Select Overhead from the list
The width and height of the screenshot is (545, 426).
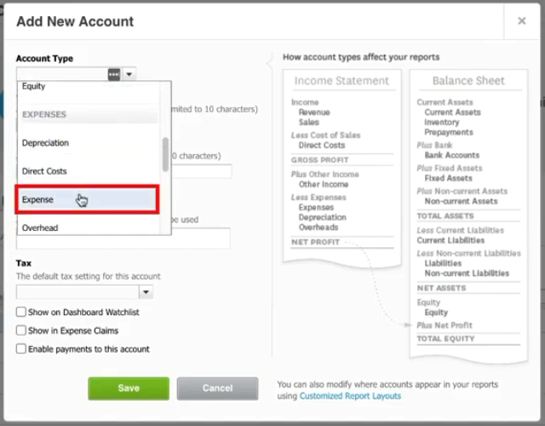pyautogui.click(x=89, y=227)
